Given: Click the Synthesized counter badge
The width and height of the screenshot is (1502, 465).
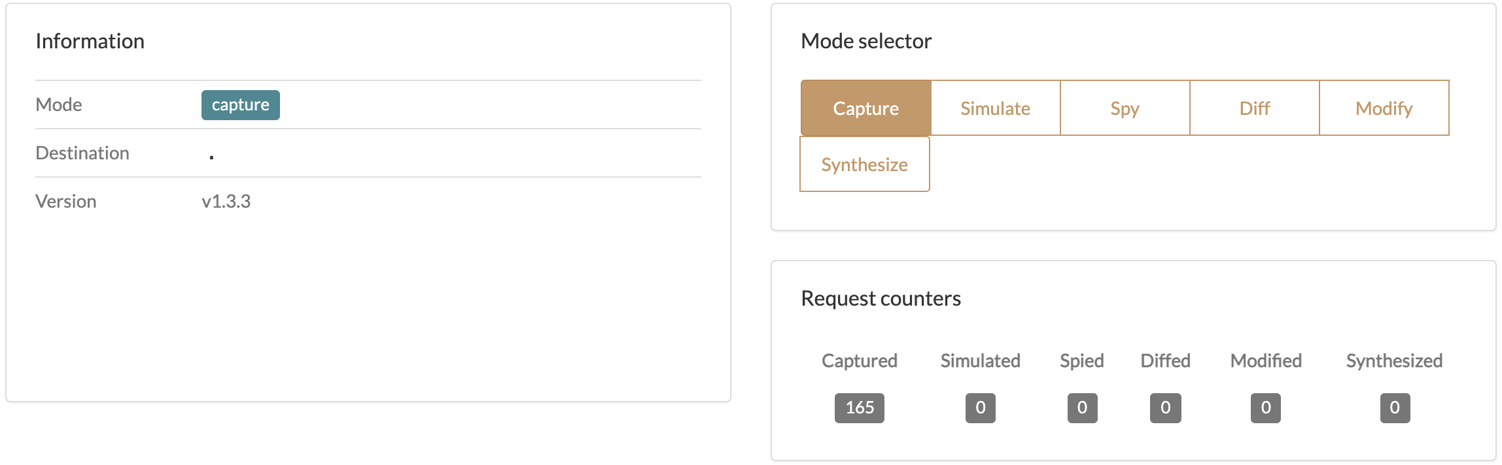Looking at the screenshot, I should click(1395, 408).
